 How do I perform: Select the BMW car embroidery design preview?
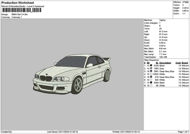72,74
